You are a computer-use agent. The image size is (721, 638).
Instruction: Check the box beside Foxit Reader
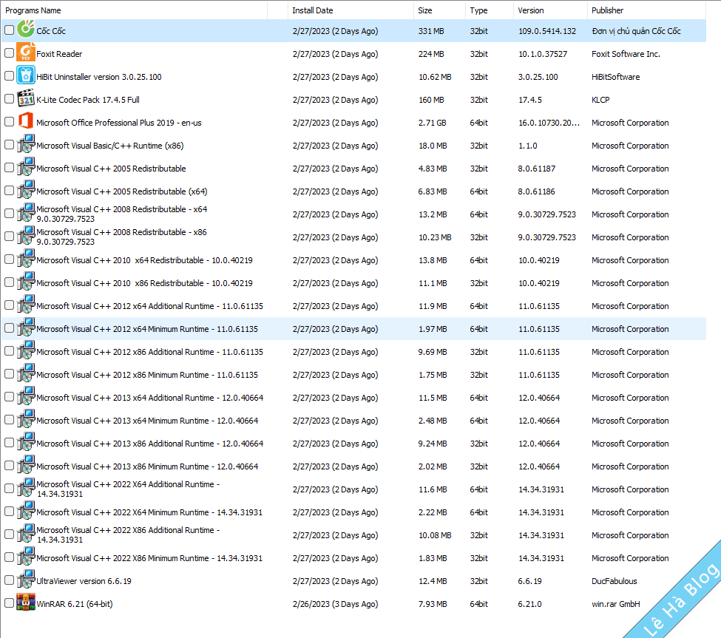[9, 53]
